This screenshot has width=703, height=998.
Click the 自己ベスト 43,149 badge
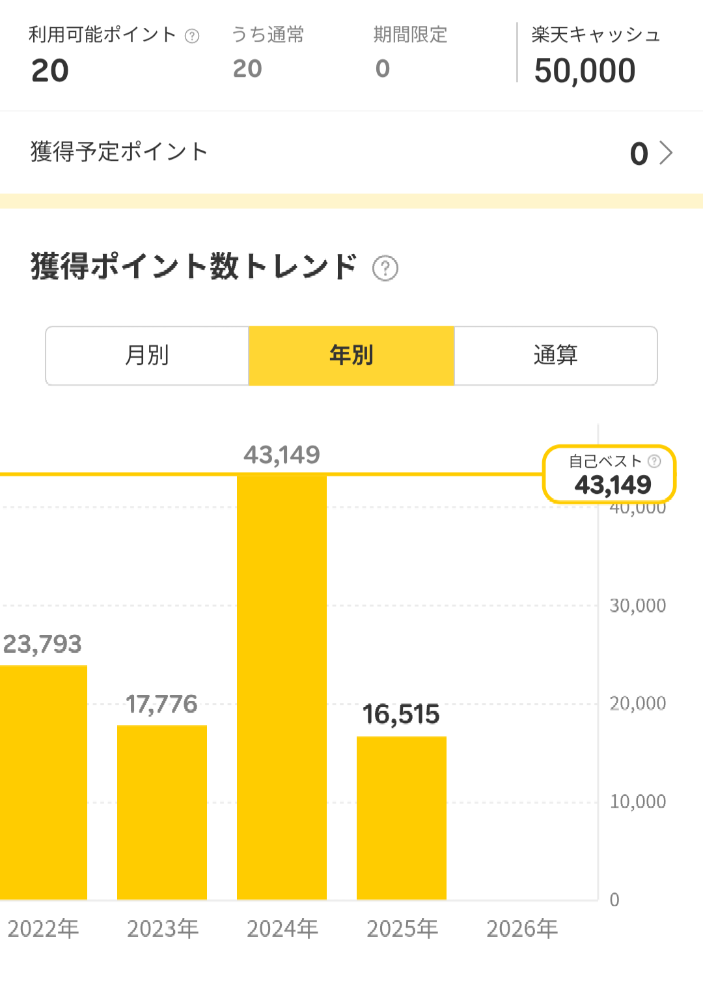609,474
